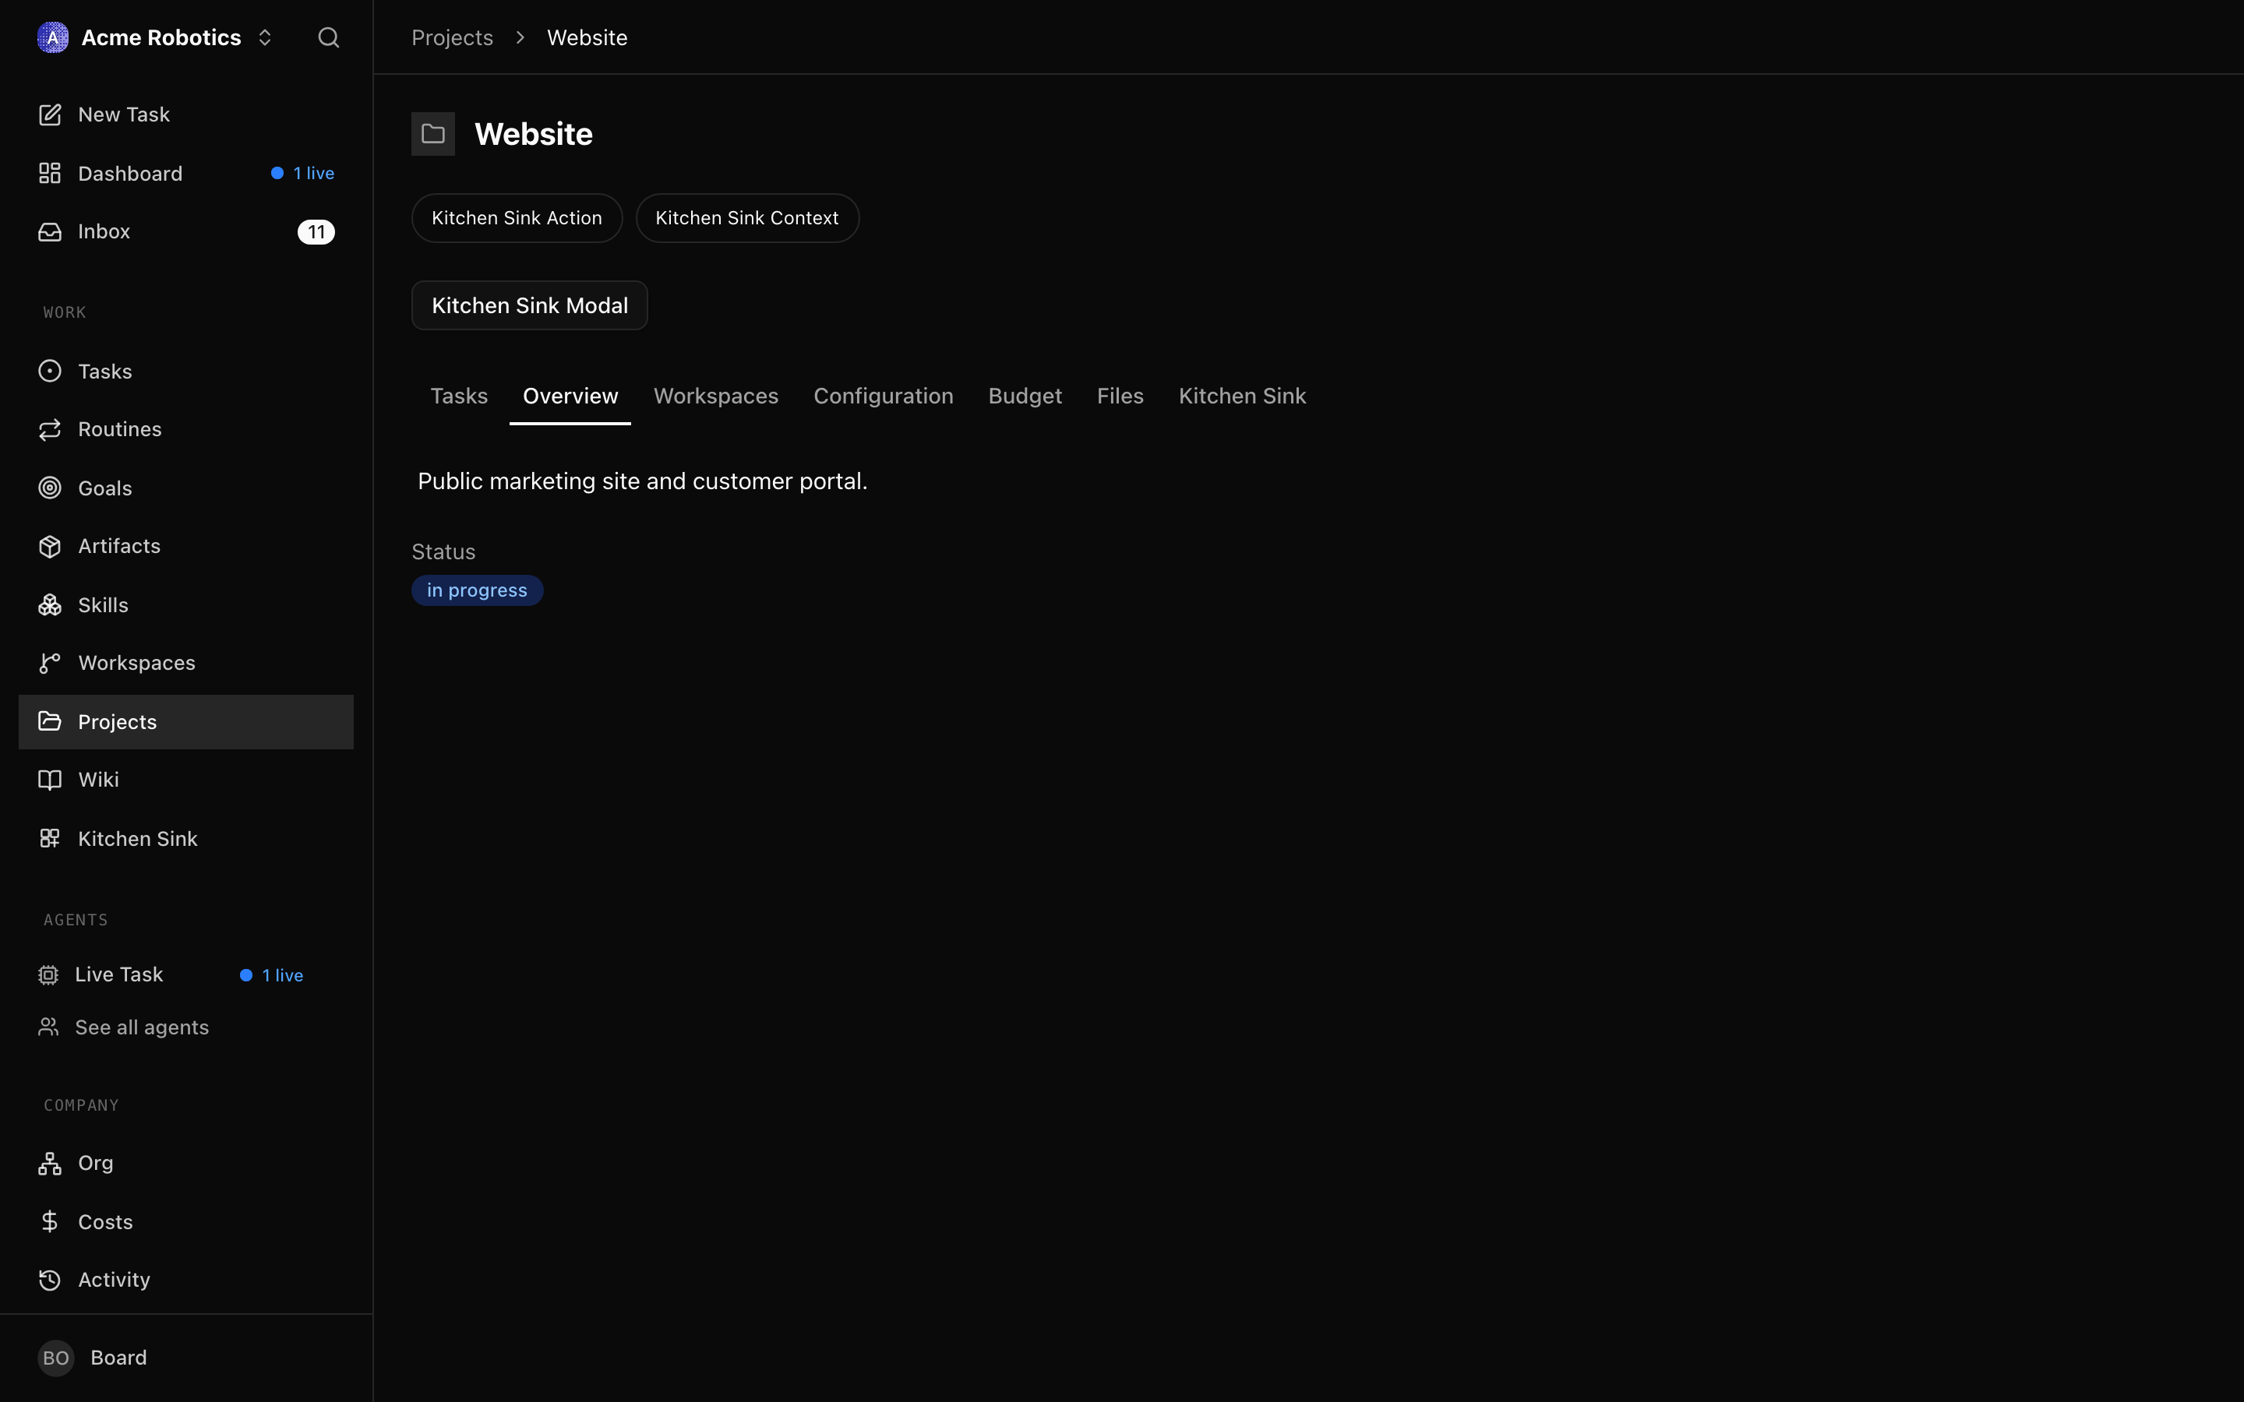Click the Kitchen Sink Context button
This screenshot has width=2244, height=1402.
(x=747, y=218)
